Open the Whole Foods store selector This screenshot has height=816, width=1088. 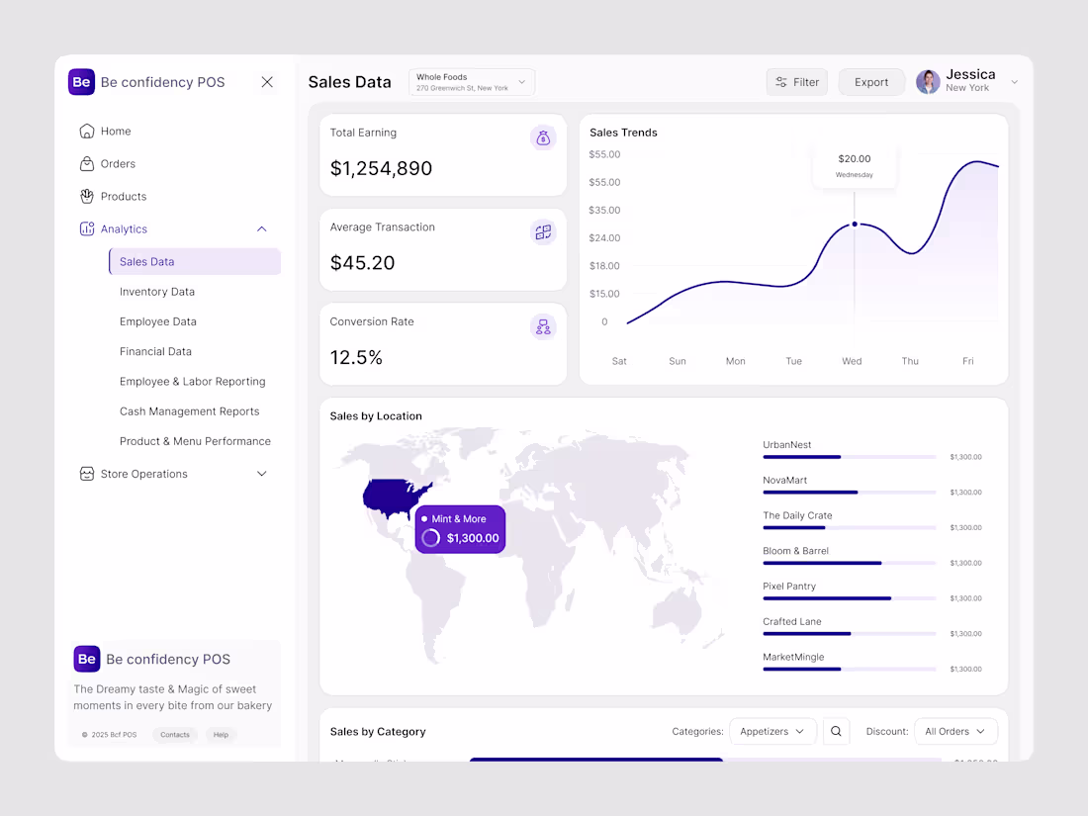472,81
